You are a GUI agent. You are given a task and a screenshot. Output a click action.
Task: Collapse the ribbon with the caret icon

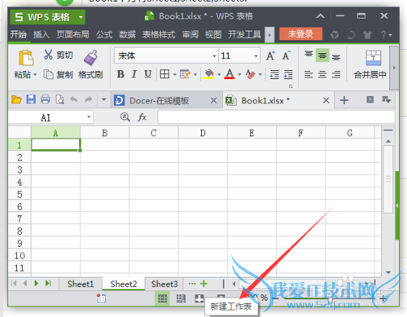tap(321, 16)
